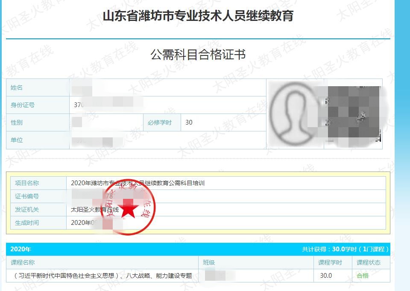Select the 必修学时 value 30

[x=189, y=122]
